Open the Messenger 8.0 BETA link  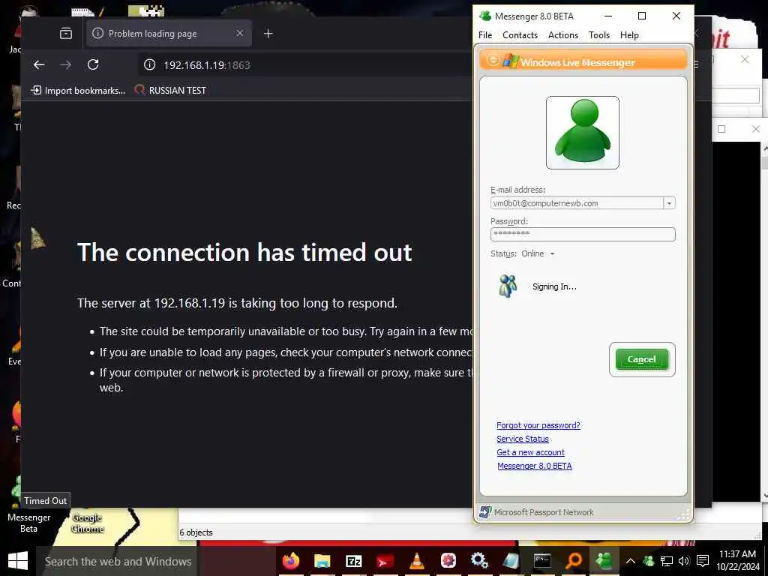tap(534, 466)
